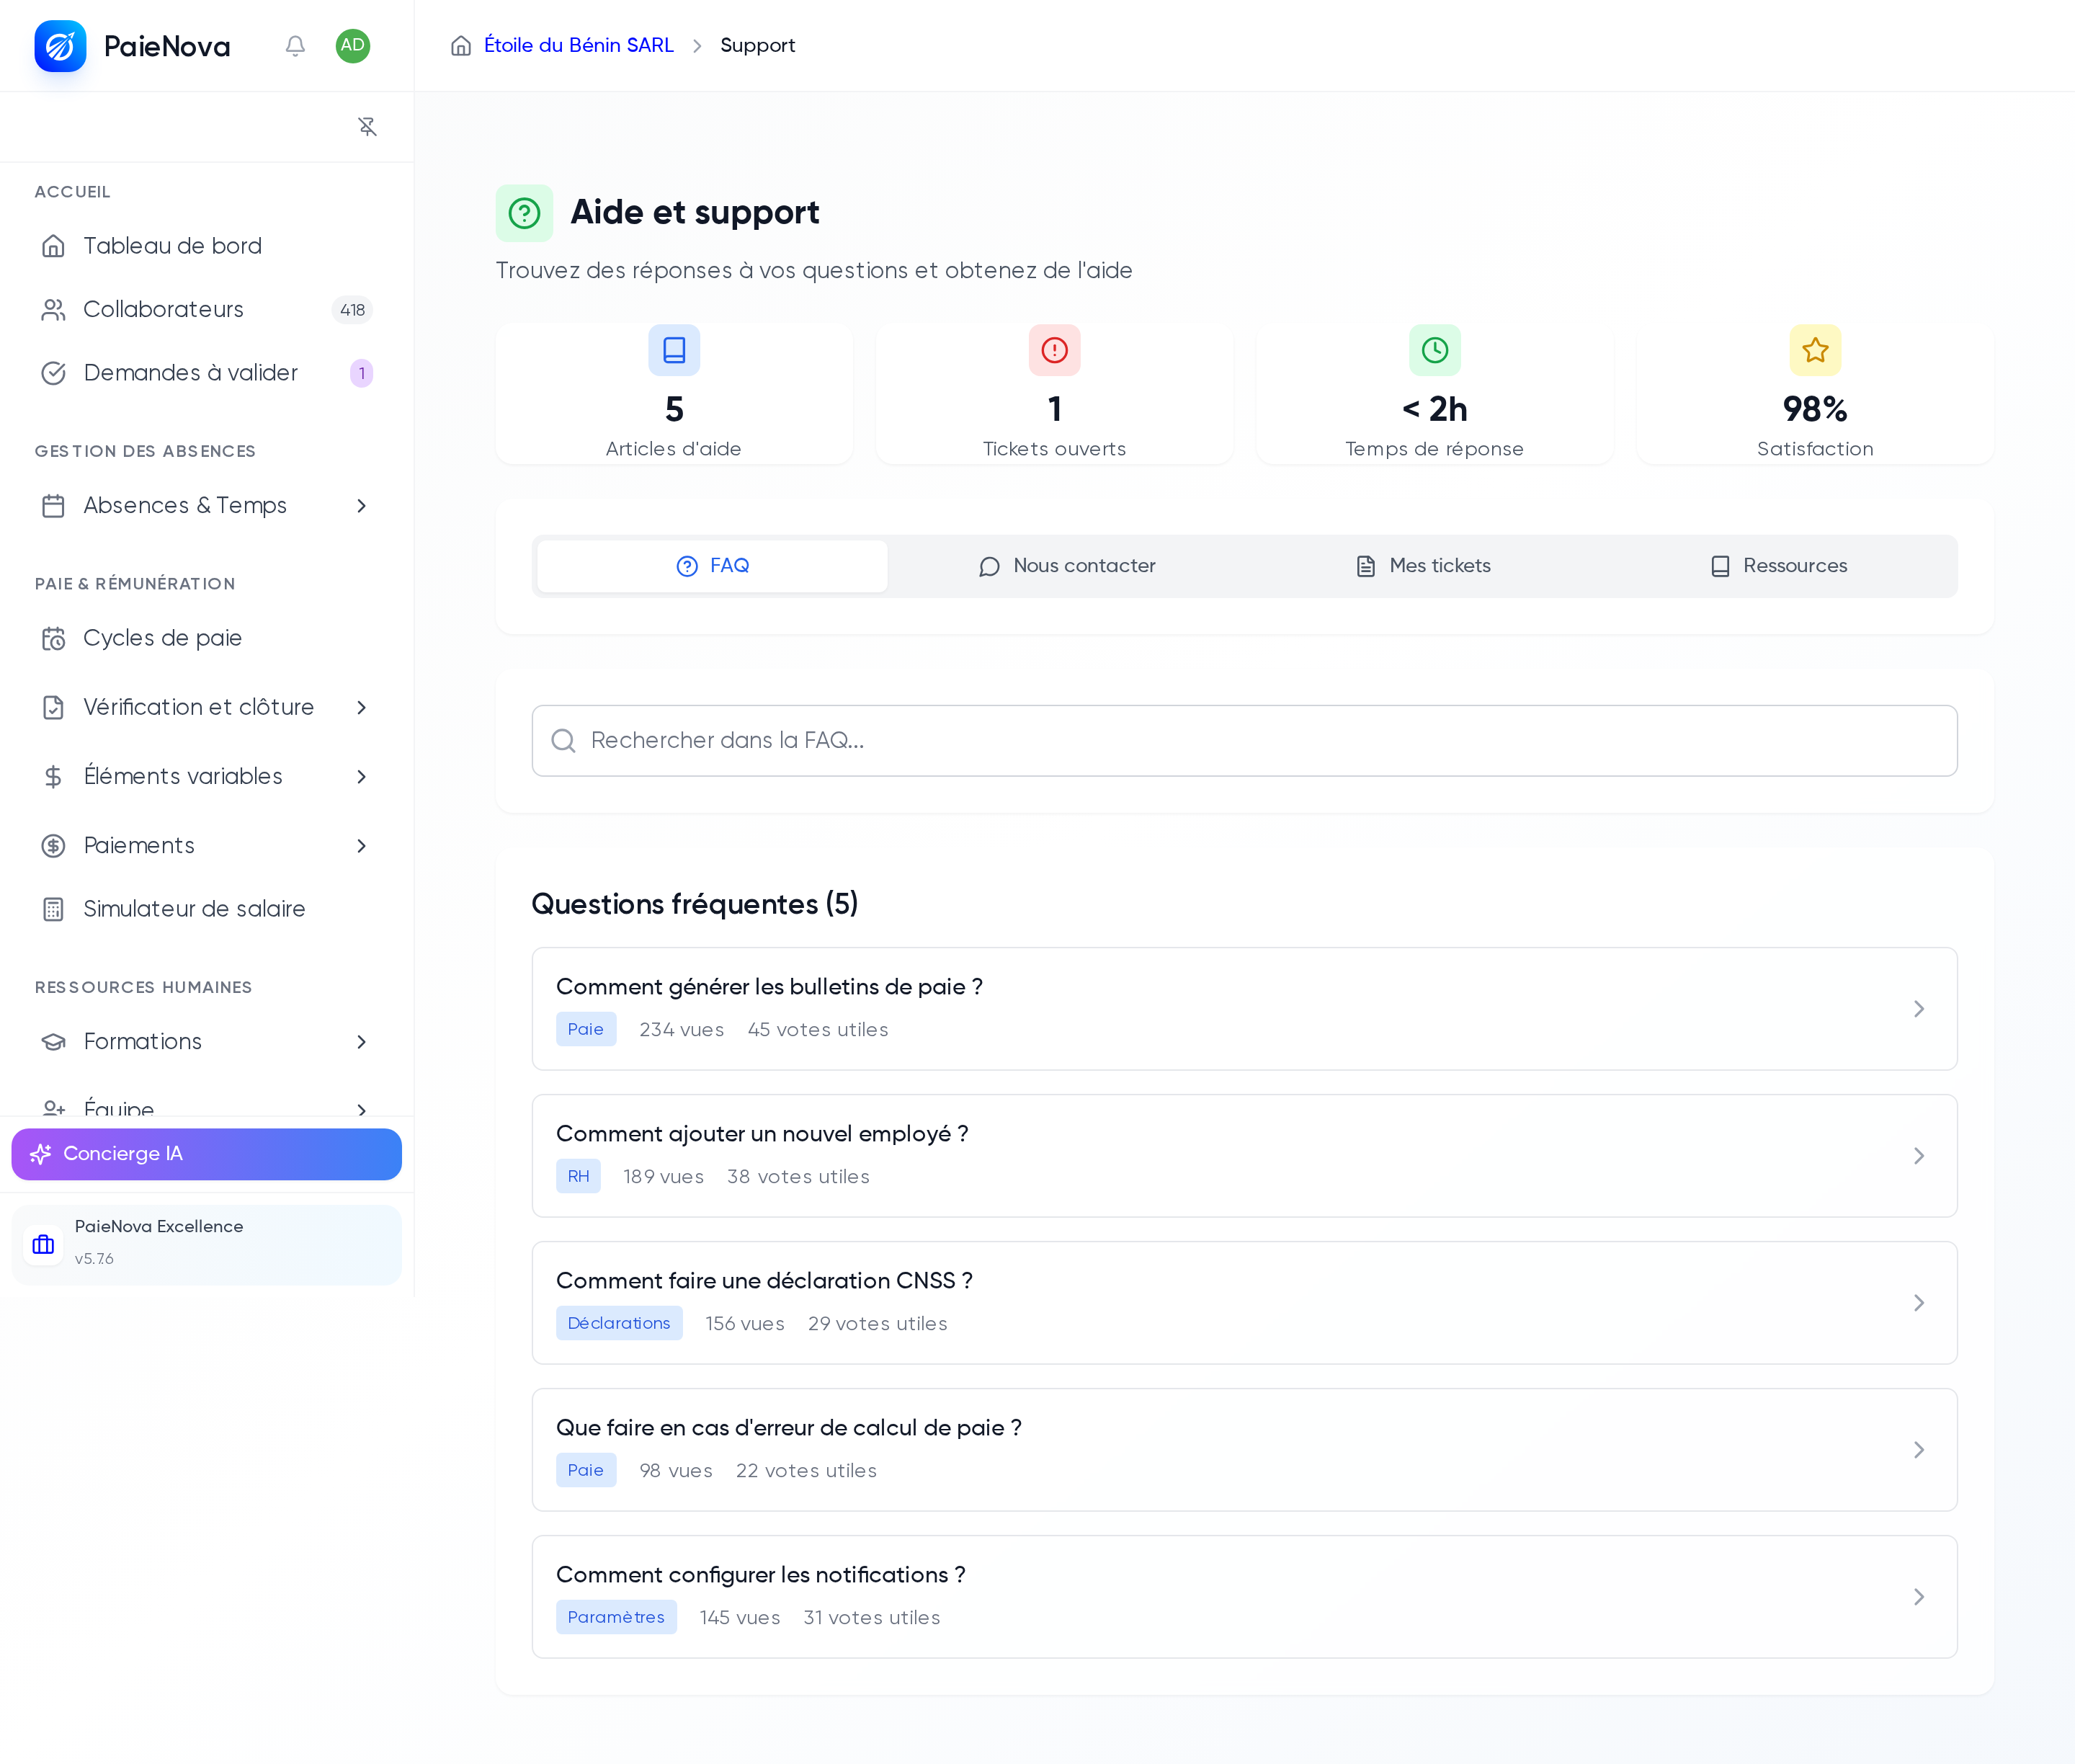Click the Vérification et clôture document icon
The height and width of the screenshot is (1764, 2075).
pos(54,708)
